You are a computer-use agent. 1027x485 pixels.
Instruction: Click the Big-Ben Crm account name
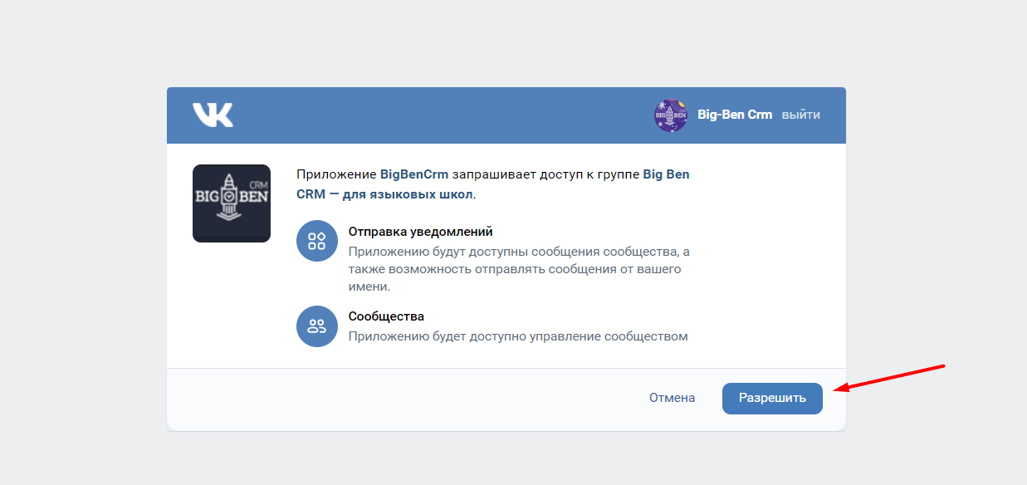click(x=735, y=115)
